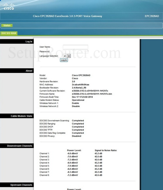Click the Log In button
The width and height of the screenshot is (163, 190).
tap(64, 60)
